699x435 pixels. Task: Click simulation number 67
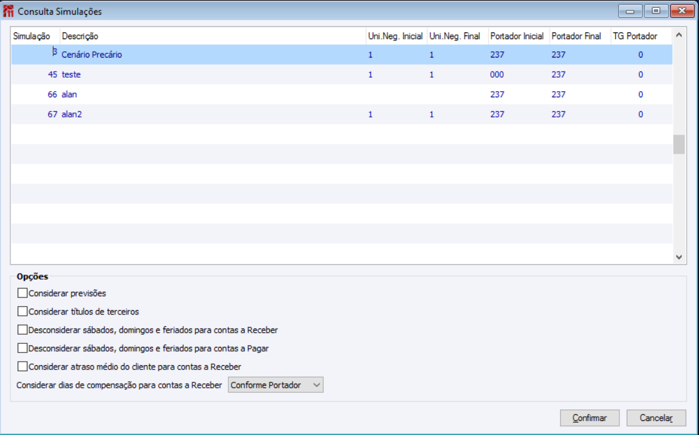click(x=53, y=114)
